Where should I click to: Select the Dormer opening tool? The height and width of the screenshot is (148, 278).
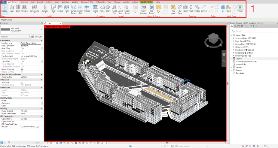pos(204,8)
